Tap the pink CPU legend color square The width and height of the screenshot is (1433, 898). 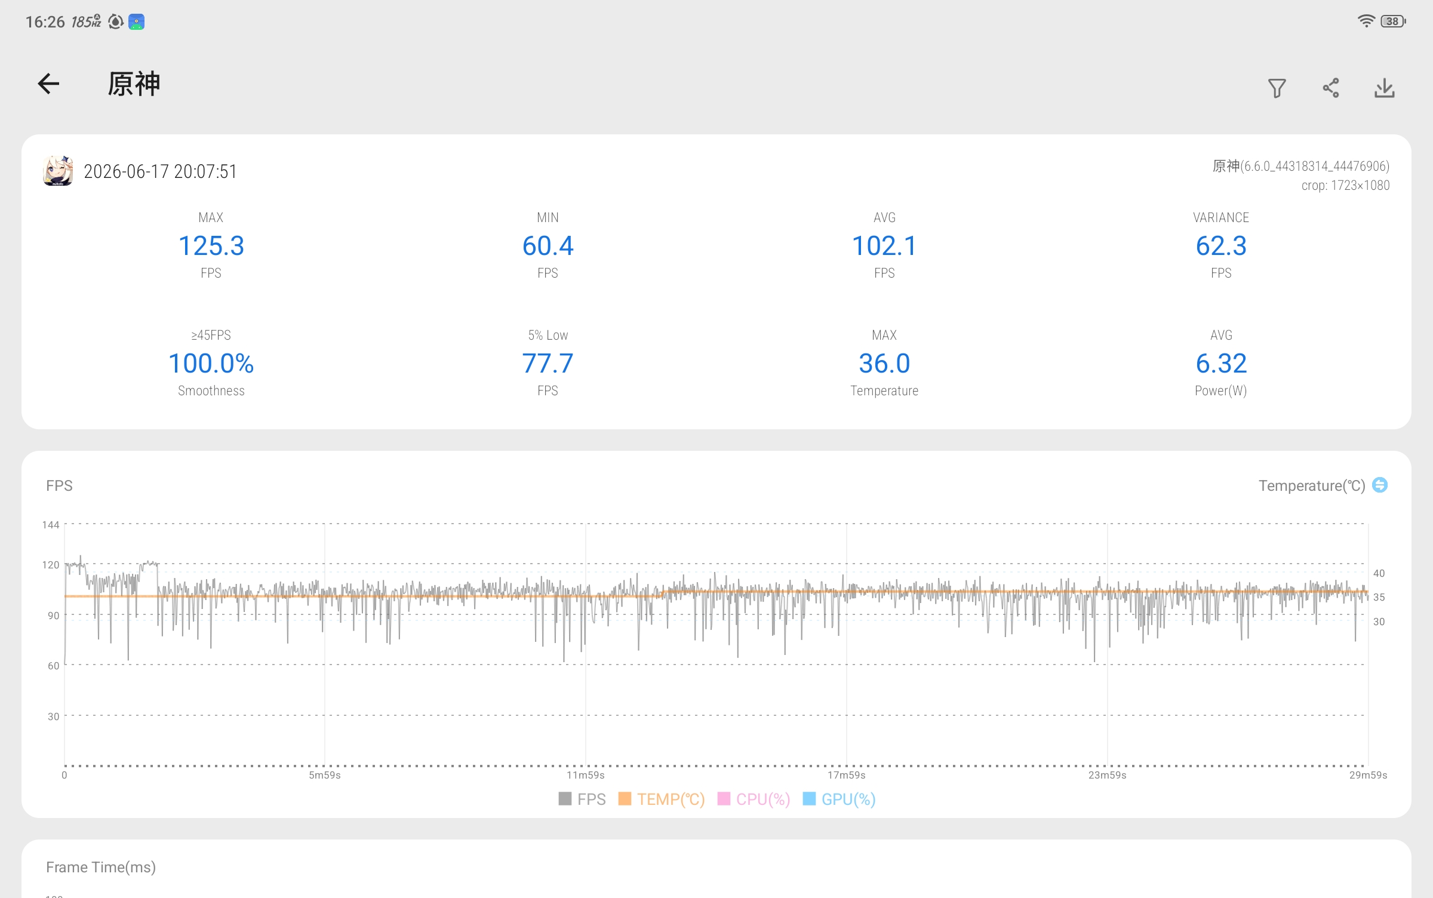(724, 798)
